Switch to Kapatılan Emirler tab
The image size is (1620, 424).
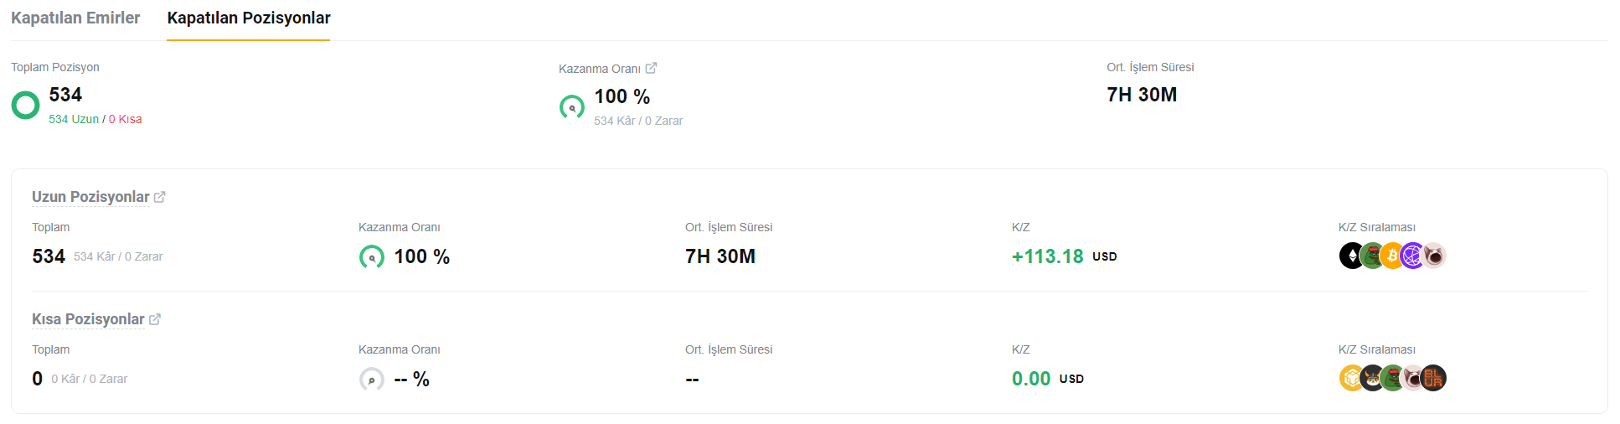coord(75,18)
